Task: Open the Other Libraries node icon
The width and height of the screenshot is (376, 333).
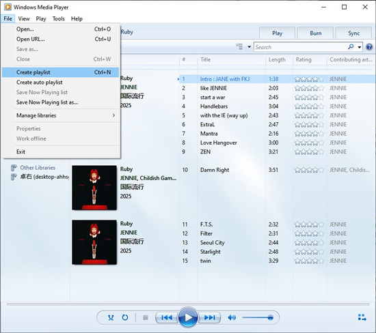Action: click(x=14, y=168)
